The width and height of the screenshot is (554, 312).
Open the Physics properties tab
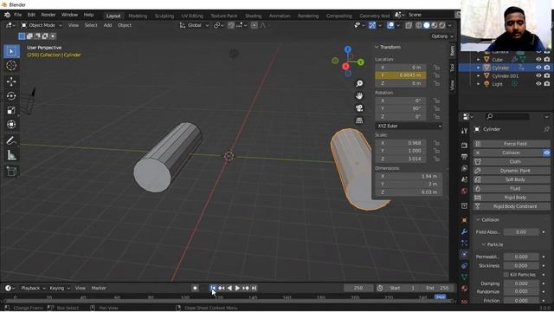coord(464,254)
